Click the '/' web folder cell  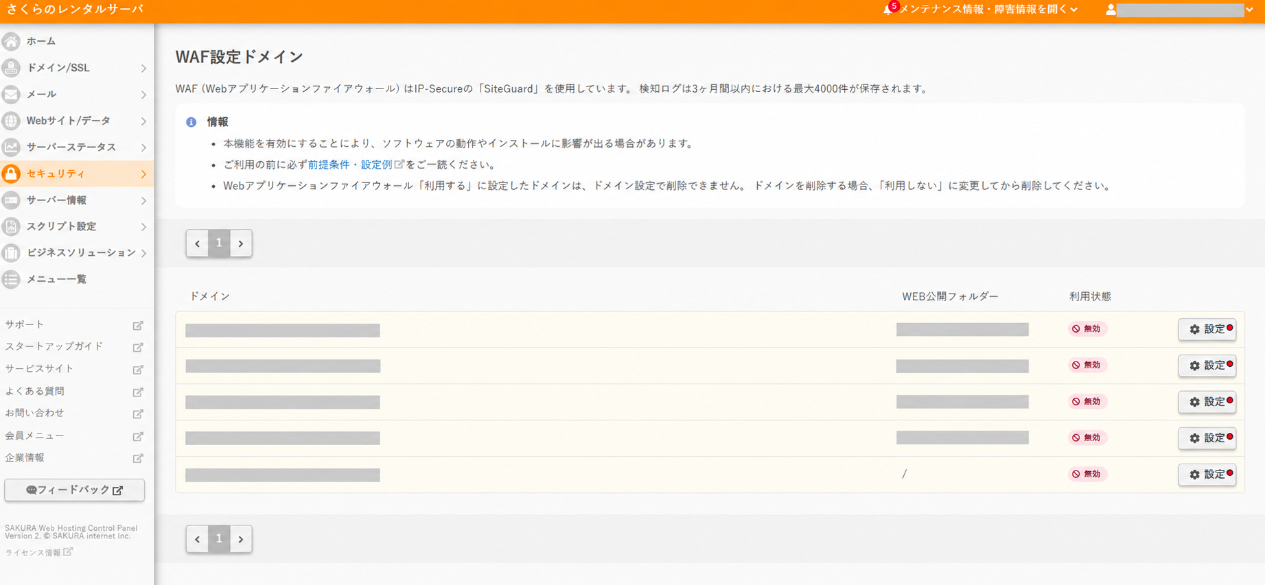coord(905,474)
